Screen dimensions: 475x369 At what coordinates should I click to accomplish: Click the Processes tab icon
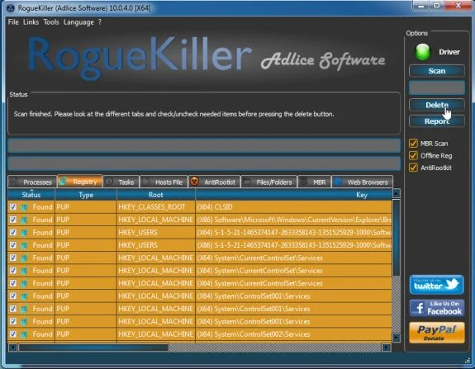[x=14, y=182]
